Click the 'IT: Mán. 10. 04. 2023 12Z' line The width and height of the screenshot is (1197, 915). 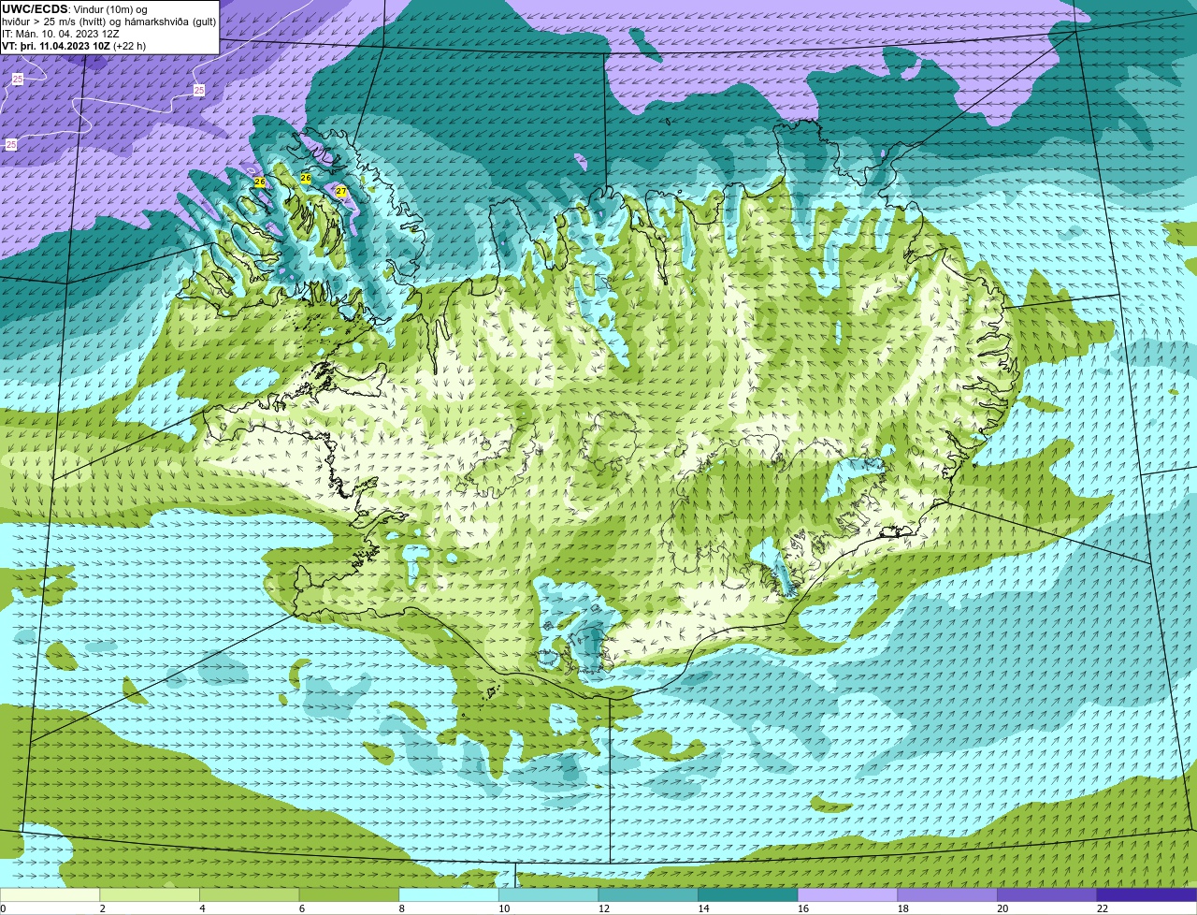(x=61, y=34)
